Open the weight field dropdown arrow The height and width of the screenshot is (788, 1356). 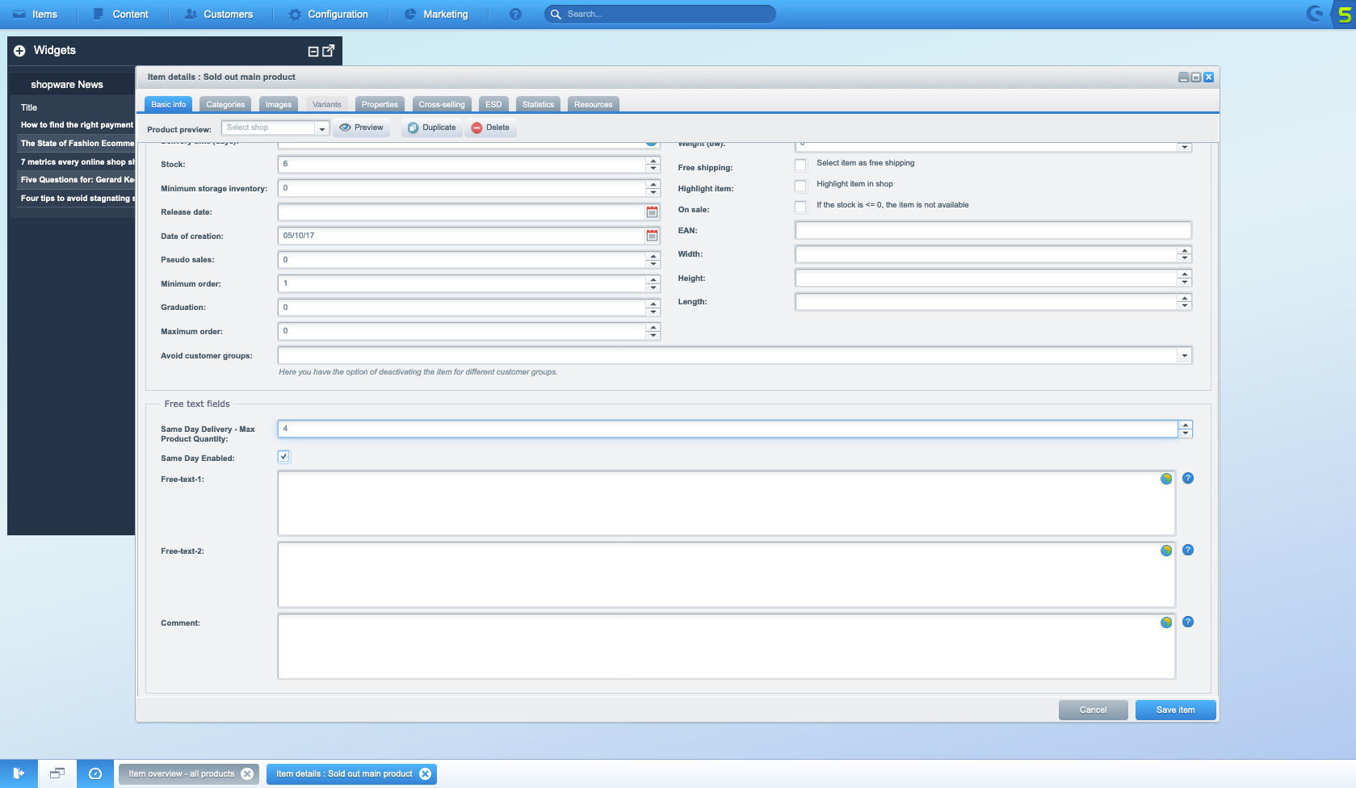pyautogui.click(x=1185, y=147)
